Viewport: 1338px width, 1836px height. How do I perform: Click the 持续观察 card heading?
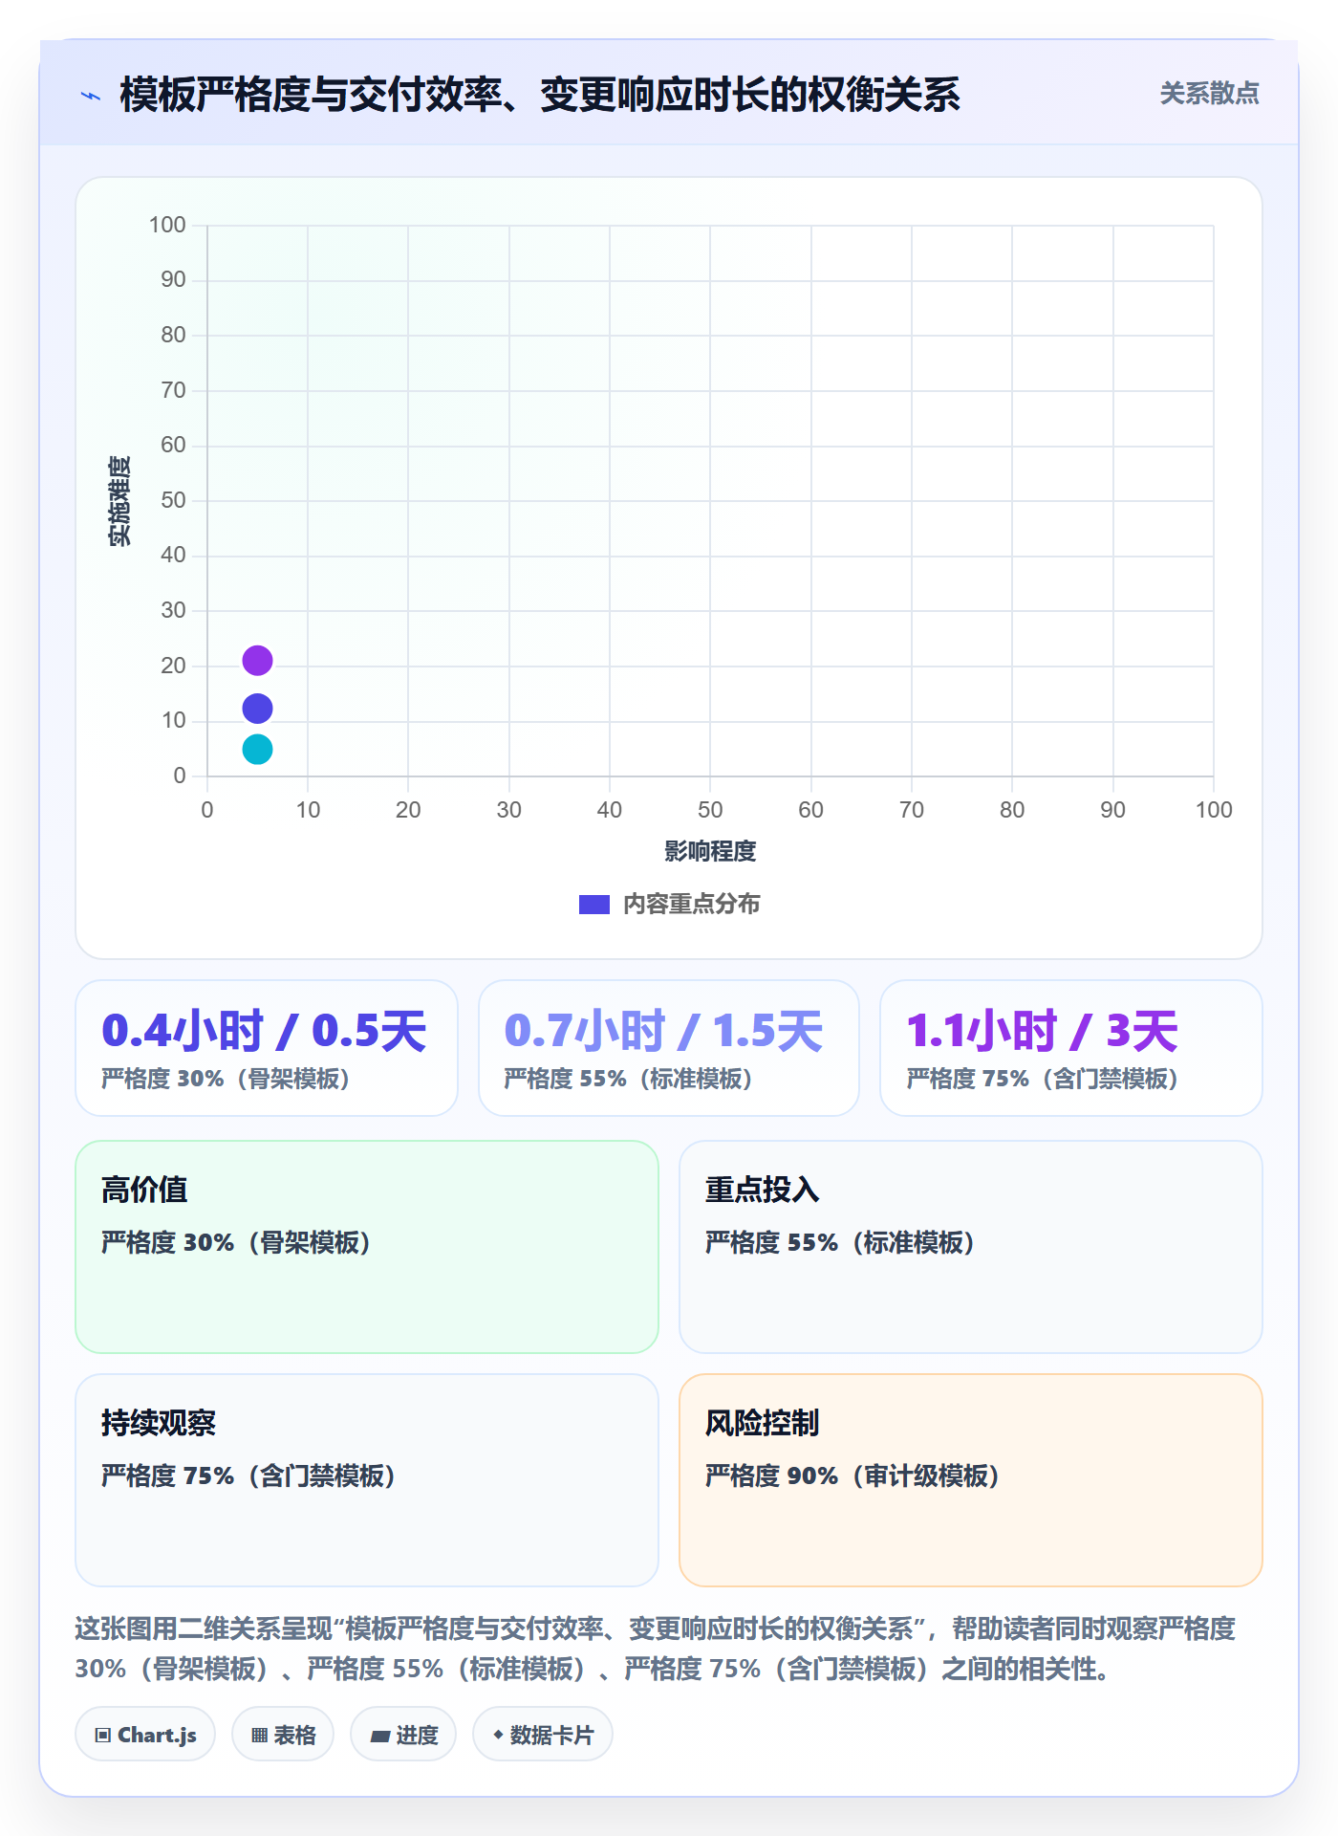tap(159, 1423)
